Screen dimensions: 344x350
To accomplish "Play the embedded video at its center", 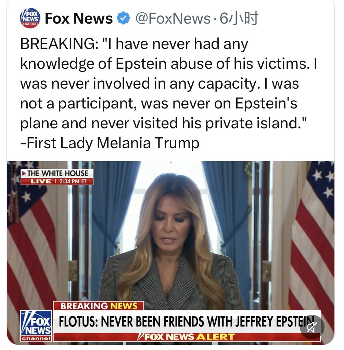I will click(x=171, y=253).
